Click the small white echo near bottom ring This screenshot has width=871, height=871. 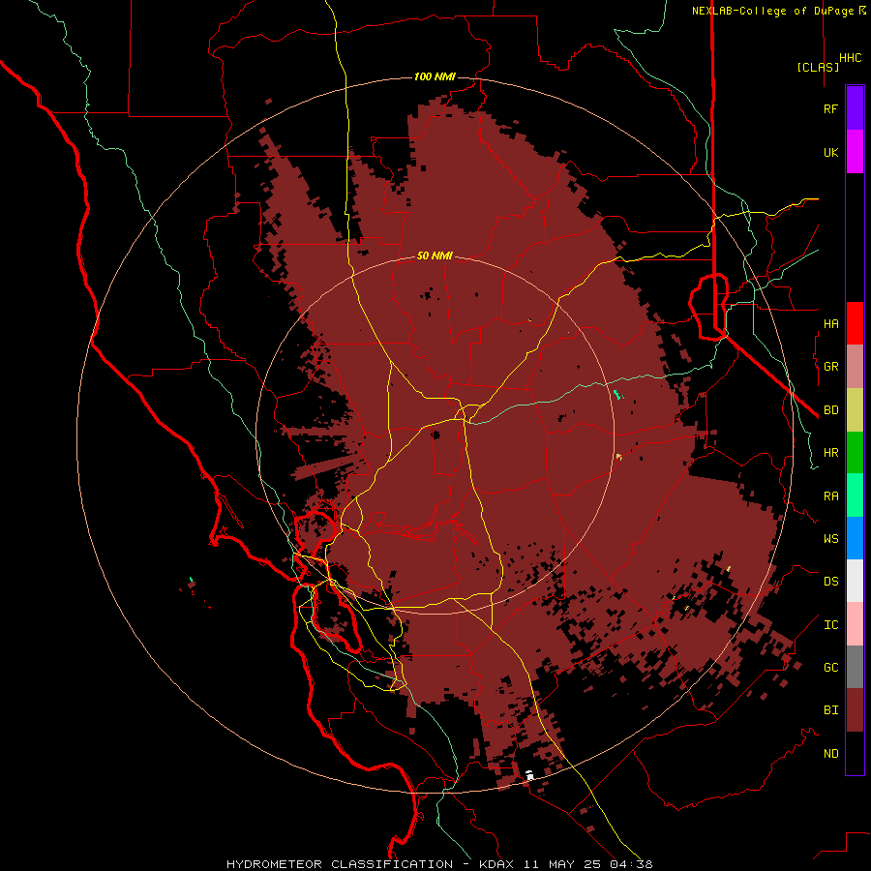pos(530,775)
